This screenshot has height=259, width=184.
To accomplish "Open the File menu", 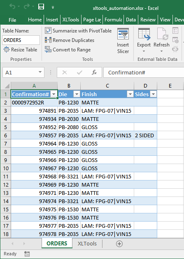I will (x=12, y=20).
